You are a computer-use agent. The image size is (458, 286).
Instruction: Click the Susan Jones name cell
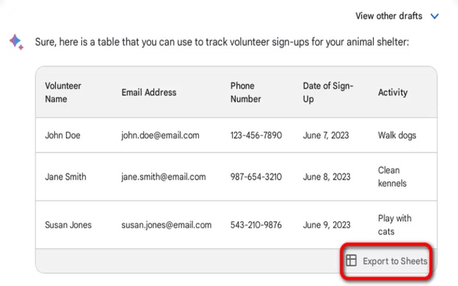[68, 225]
